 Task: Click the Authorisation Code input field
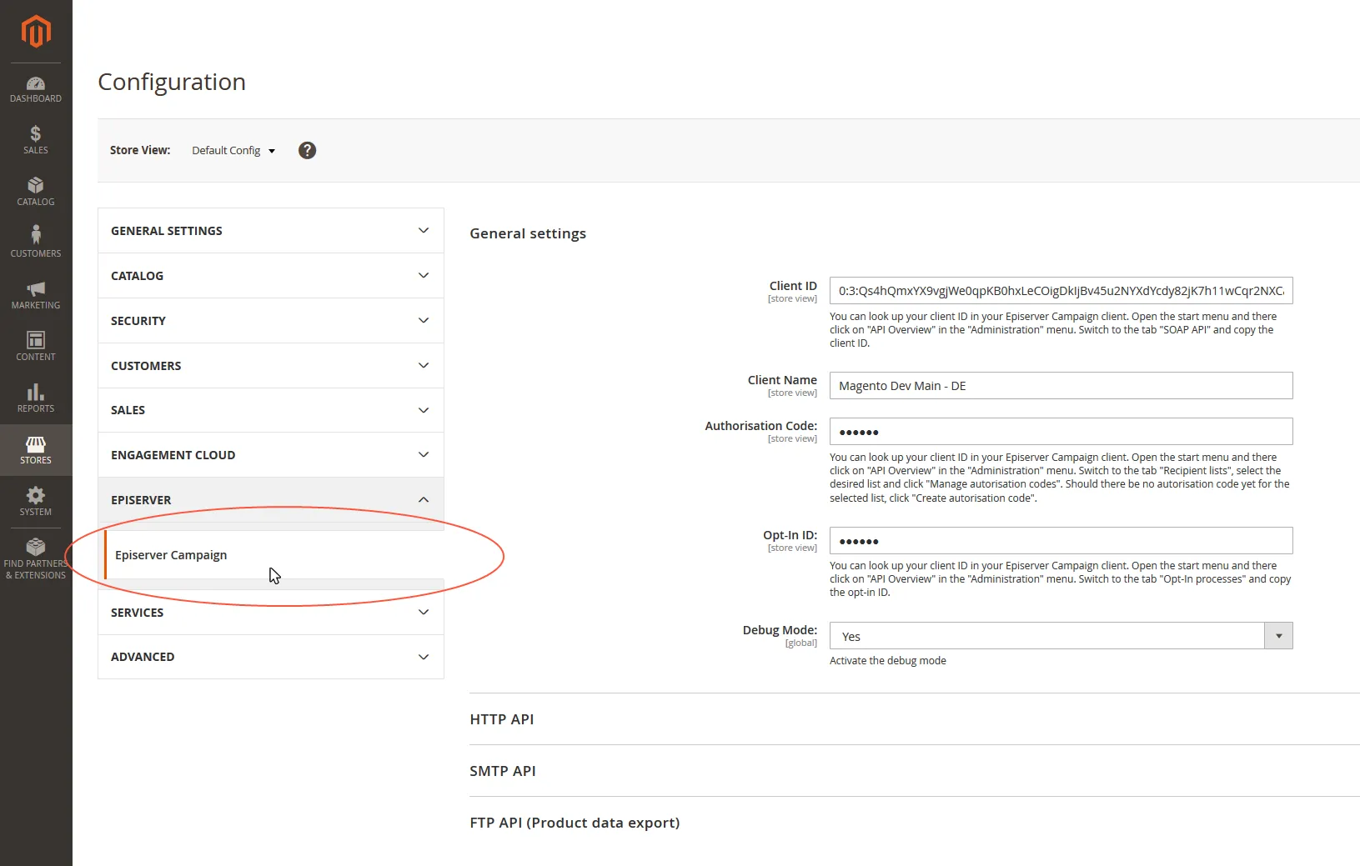pyautogui.click(x=1061, y=432)
